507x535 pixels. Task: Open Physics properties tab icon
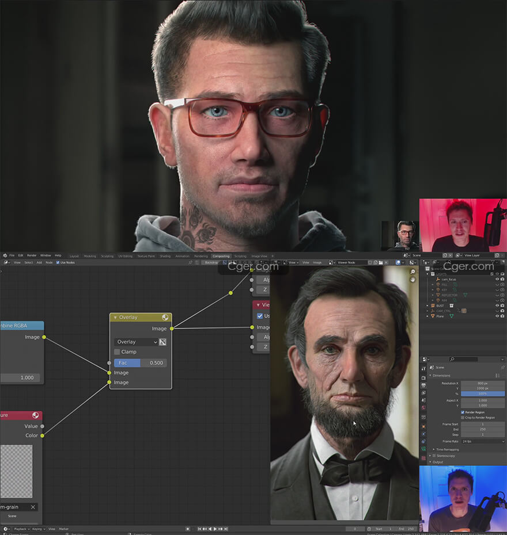(423, 434)
